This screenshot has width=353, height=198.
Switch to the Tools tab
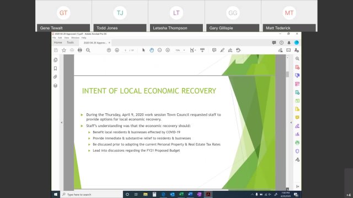(70, 42)
